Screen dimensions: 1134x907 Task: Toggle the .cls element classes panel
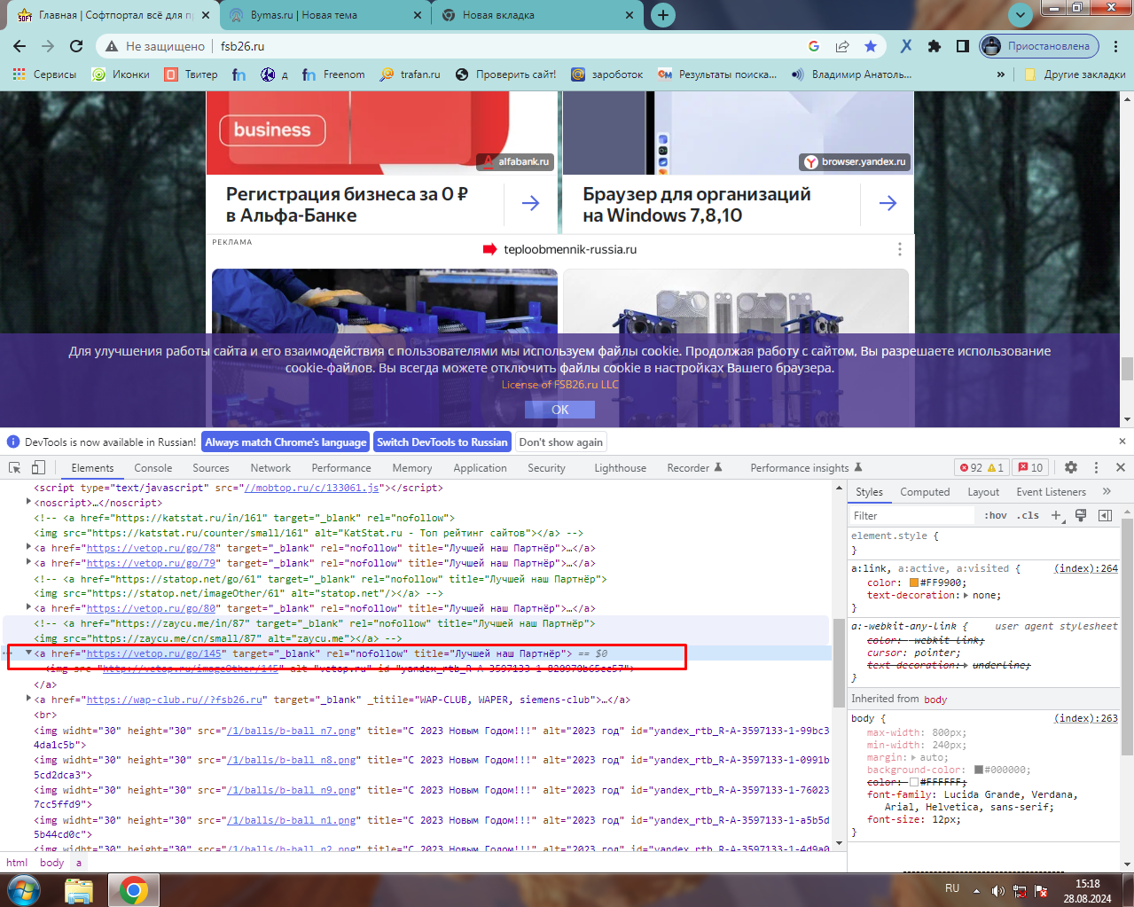[1028, 516]
